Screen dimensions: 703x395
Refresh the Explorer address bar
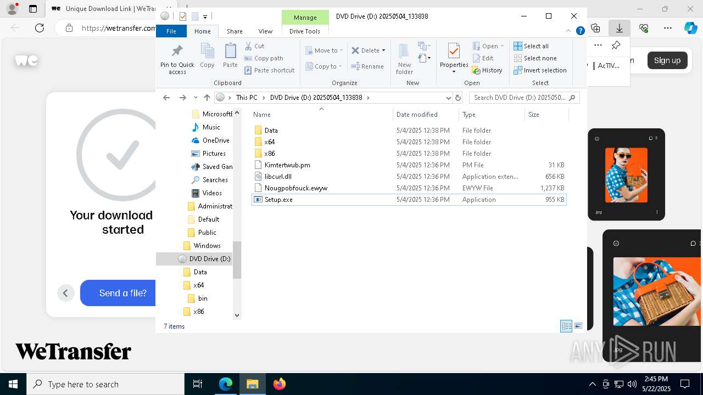coord(458,98)
